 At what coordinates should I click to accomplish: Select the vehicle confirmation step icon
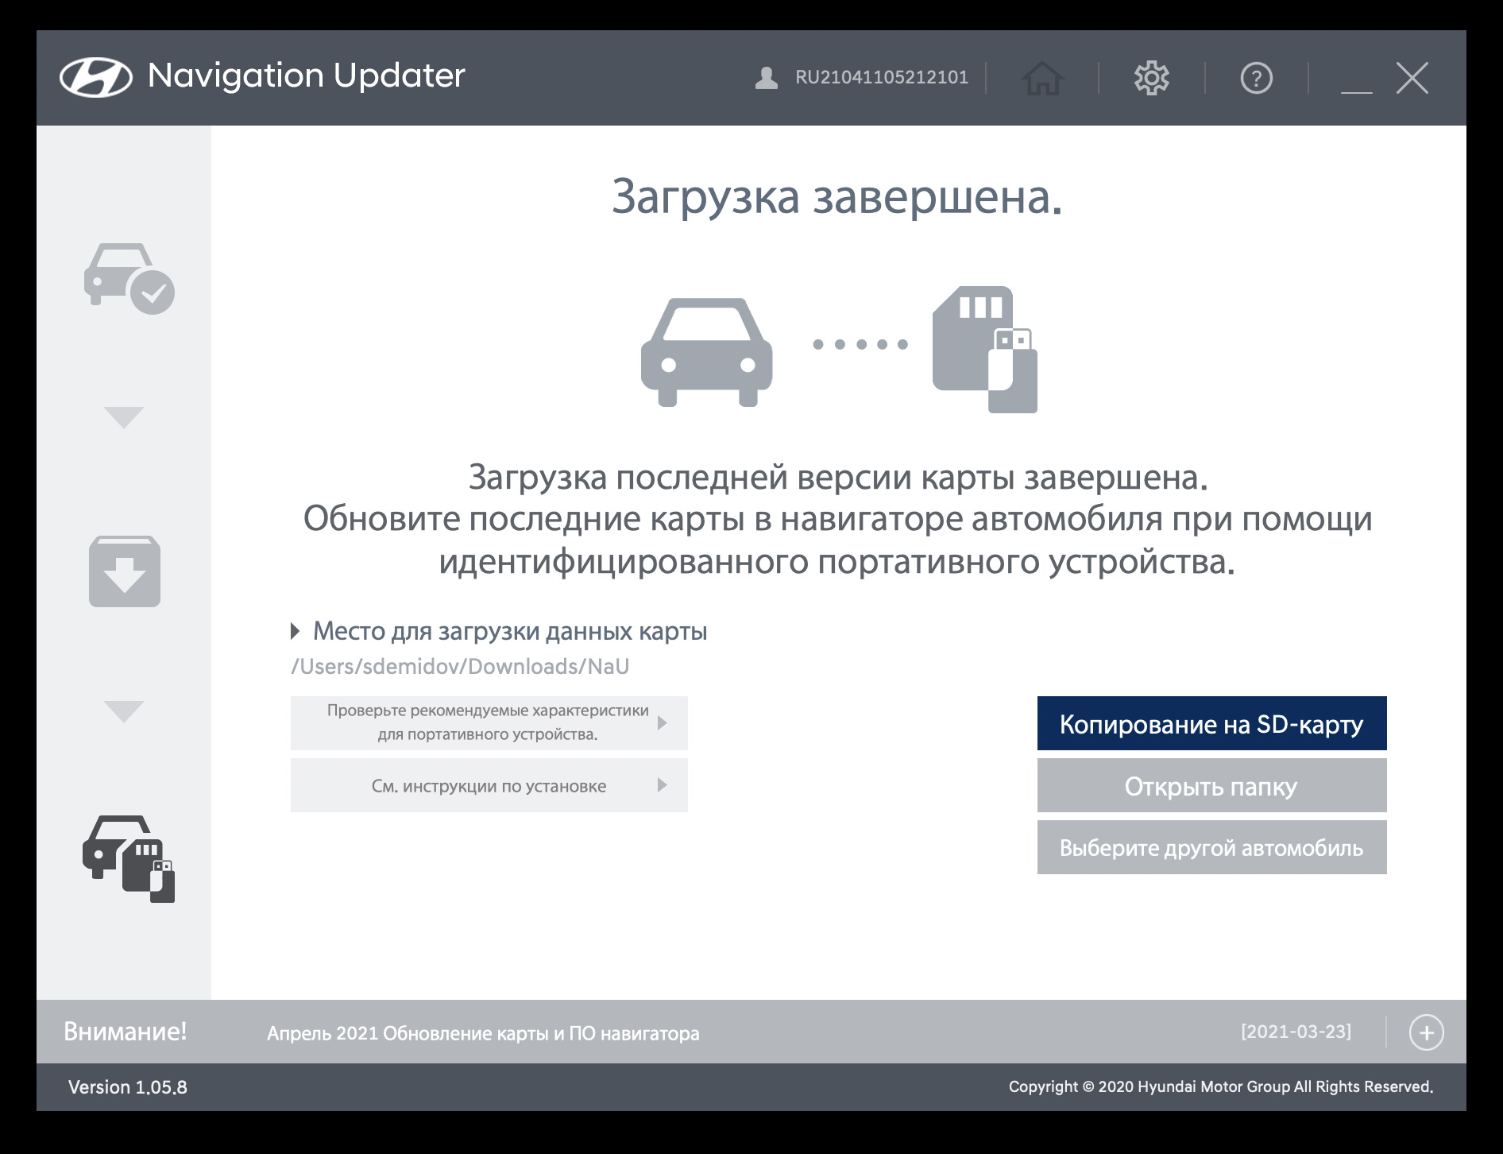click(x=129, y=278)
